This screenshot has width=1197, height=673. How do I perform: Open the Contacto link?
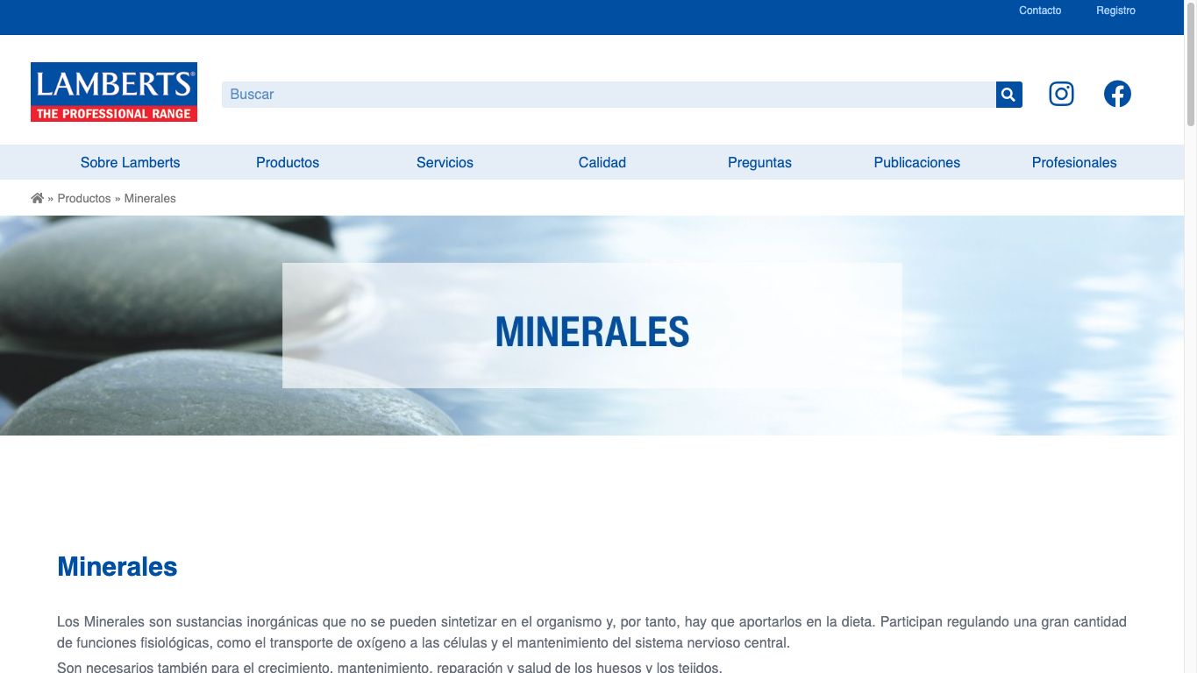[x=1040, y=11]
